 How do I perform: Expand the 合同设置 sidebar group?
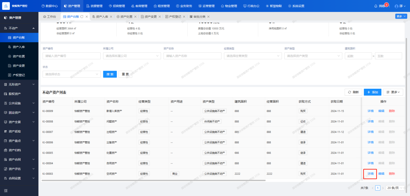[x=19, y=178]
